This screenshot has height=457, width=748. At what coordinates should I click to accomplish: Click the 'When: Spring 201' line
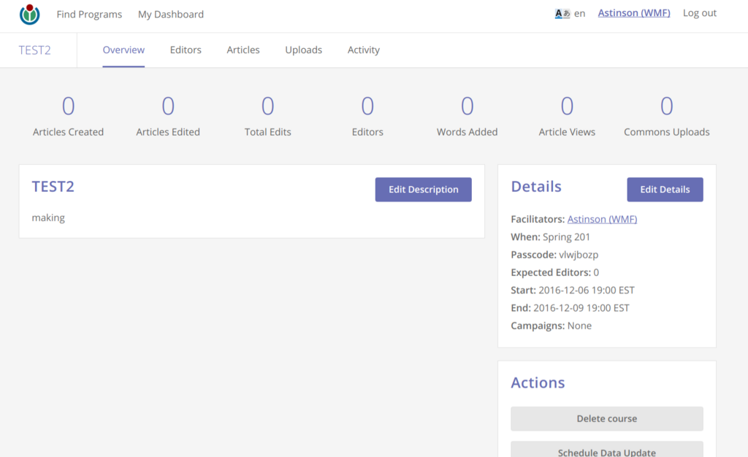click(551, 237)
